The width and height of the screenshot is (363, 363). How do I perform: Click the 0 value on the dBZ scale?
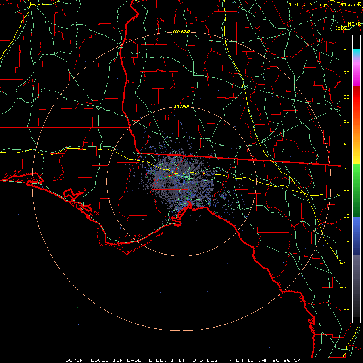[x=348, y=240]
